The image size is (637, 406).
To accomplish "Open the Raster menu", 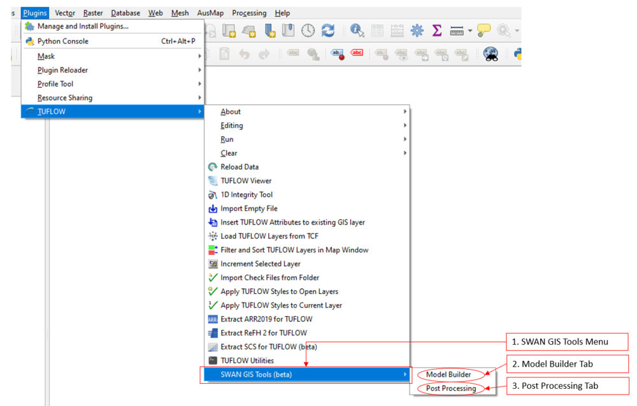I will (x=92, y=13).
